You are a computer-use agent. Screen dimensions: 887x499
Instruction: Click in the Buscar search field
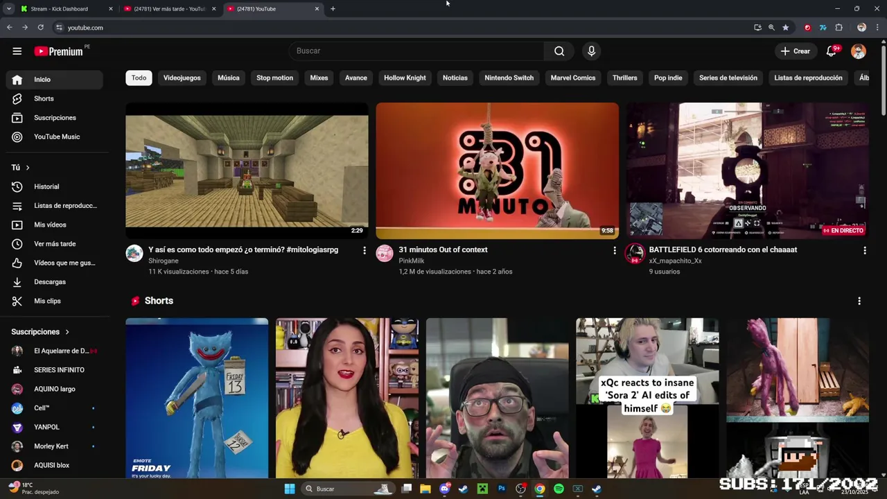(416, 51)
